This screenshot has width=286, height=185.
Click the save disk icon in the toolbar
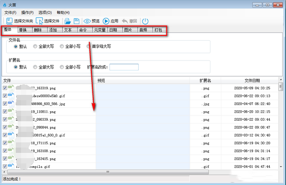pyautogui.click(x=77, y=21)
